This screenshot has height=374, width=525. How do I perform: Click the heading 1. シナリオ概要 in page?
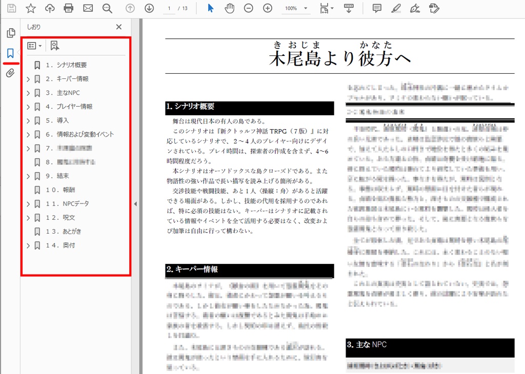coord(190,107)
